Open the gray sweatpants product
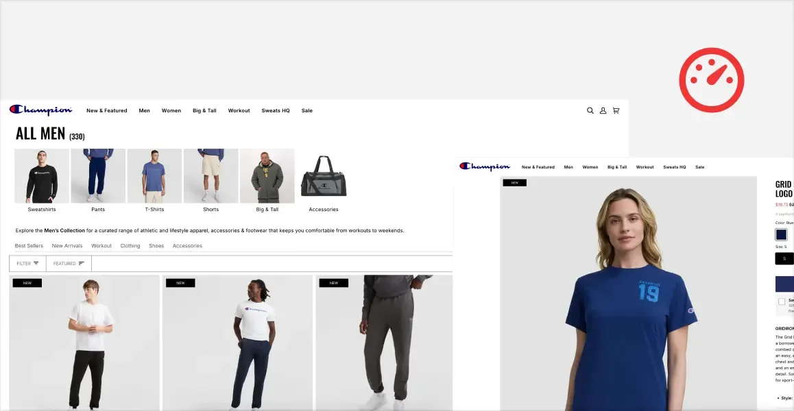 pyautogui.click(x=384, y=342)
